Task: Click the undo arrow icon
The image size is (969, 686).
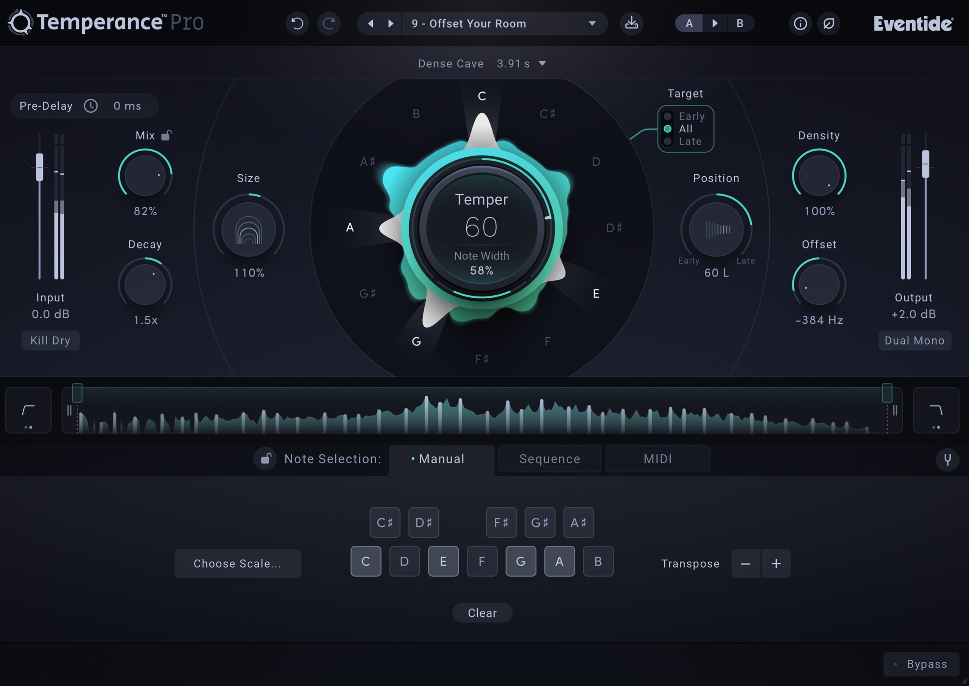Action: pos(297,24)
